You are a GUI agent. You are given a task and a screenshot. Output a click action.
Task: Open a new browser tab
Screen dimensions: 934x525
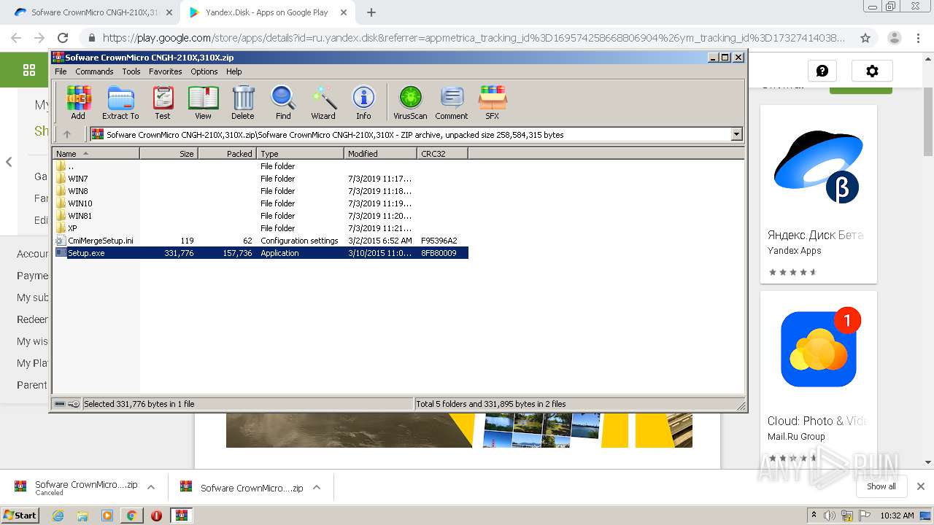pos(371,12)
